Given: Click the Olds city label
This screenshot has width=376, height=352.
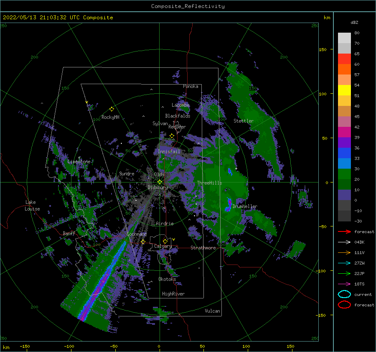Looking at the screenshot, I should click(159, 174).
